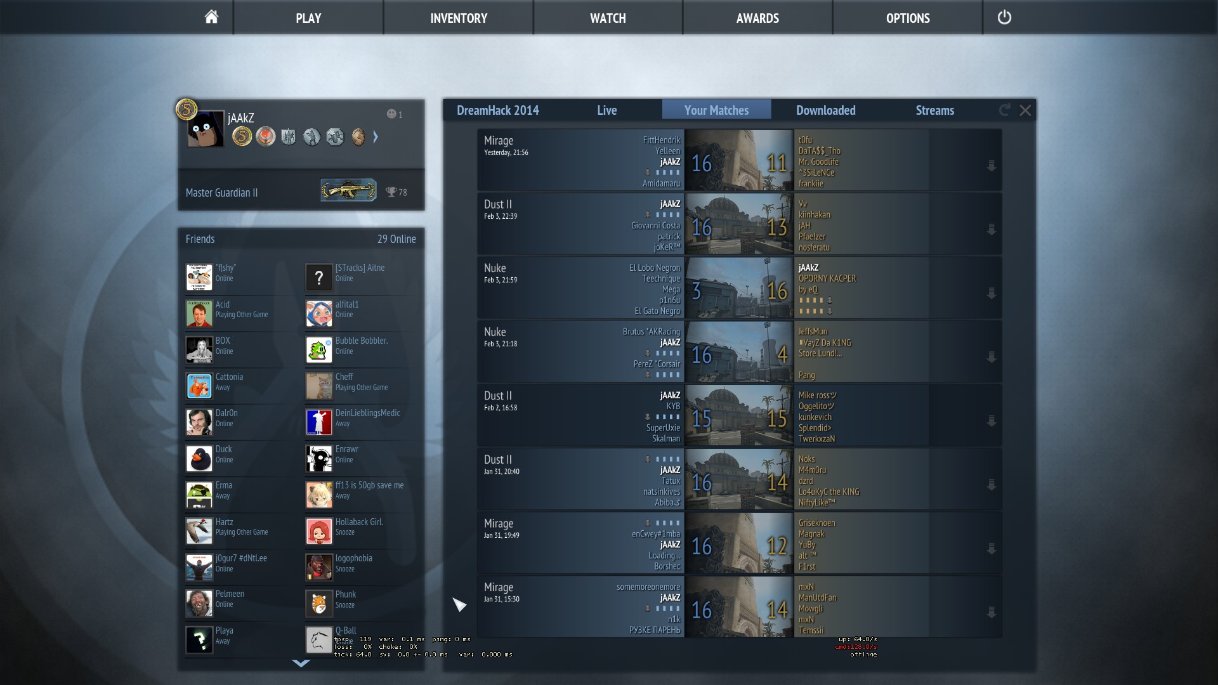Click the egg-shaped medal in profile
This screenshot has width=1218, height=685.
358,136
